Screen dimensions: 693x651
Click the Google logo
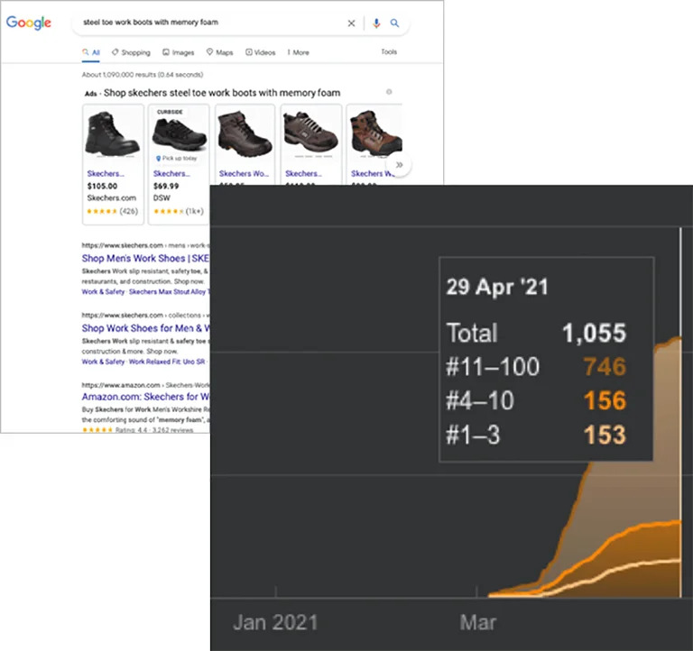tap(29, 23)
